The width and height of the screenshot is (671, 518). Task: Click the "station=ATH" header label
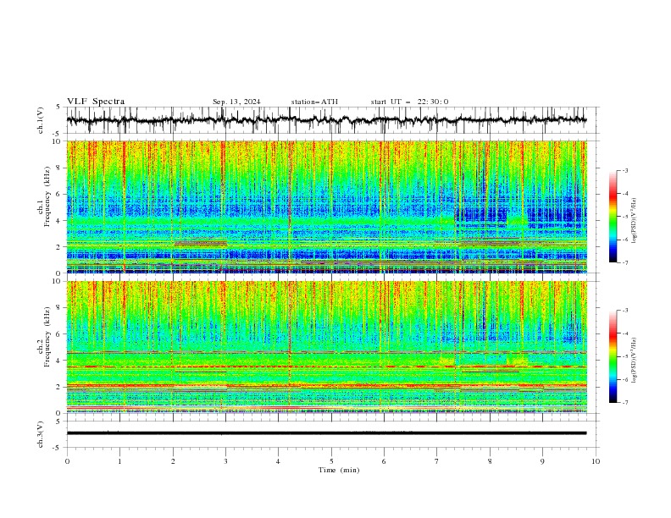point(314,102)
